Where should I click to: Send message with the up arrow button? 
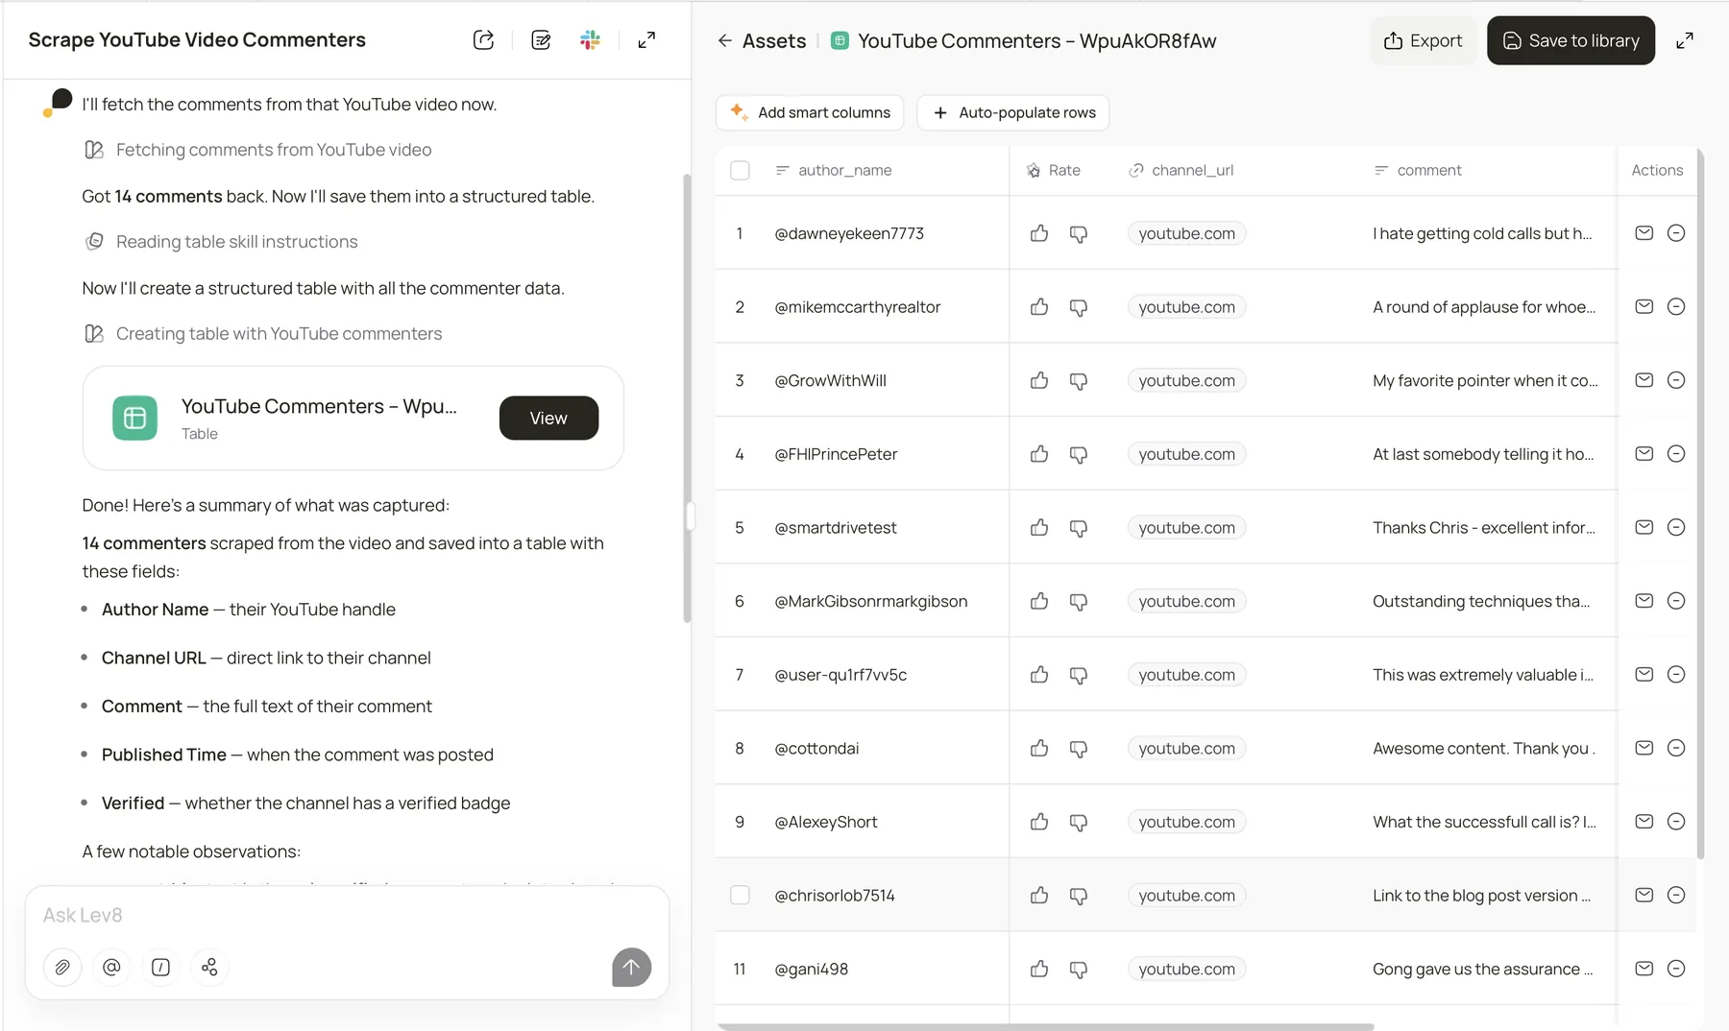pyautogui.click(x=631, y=967)
